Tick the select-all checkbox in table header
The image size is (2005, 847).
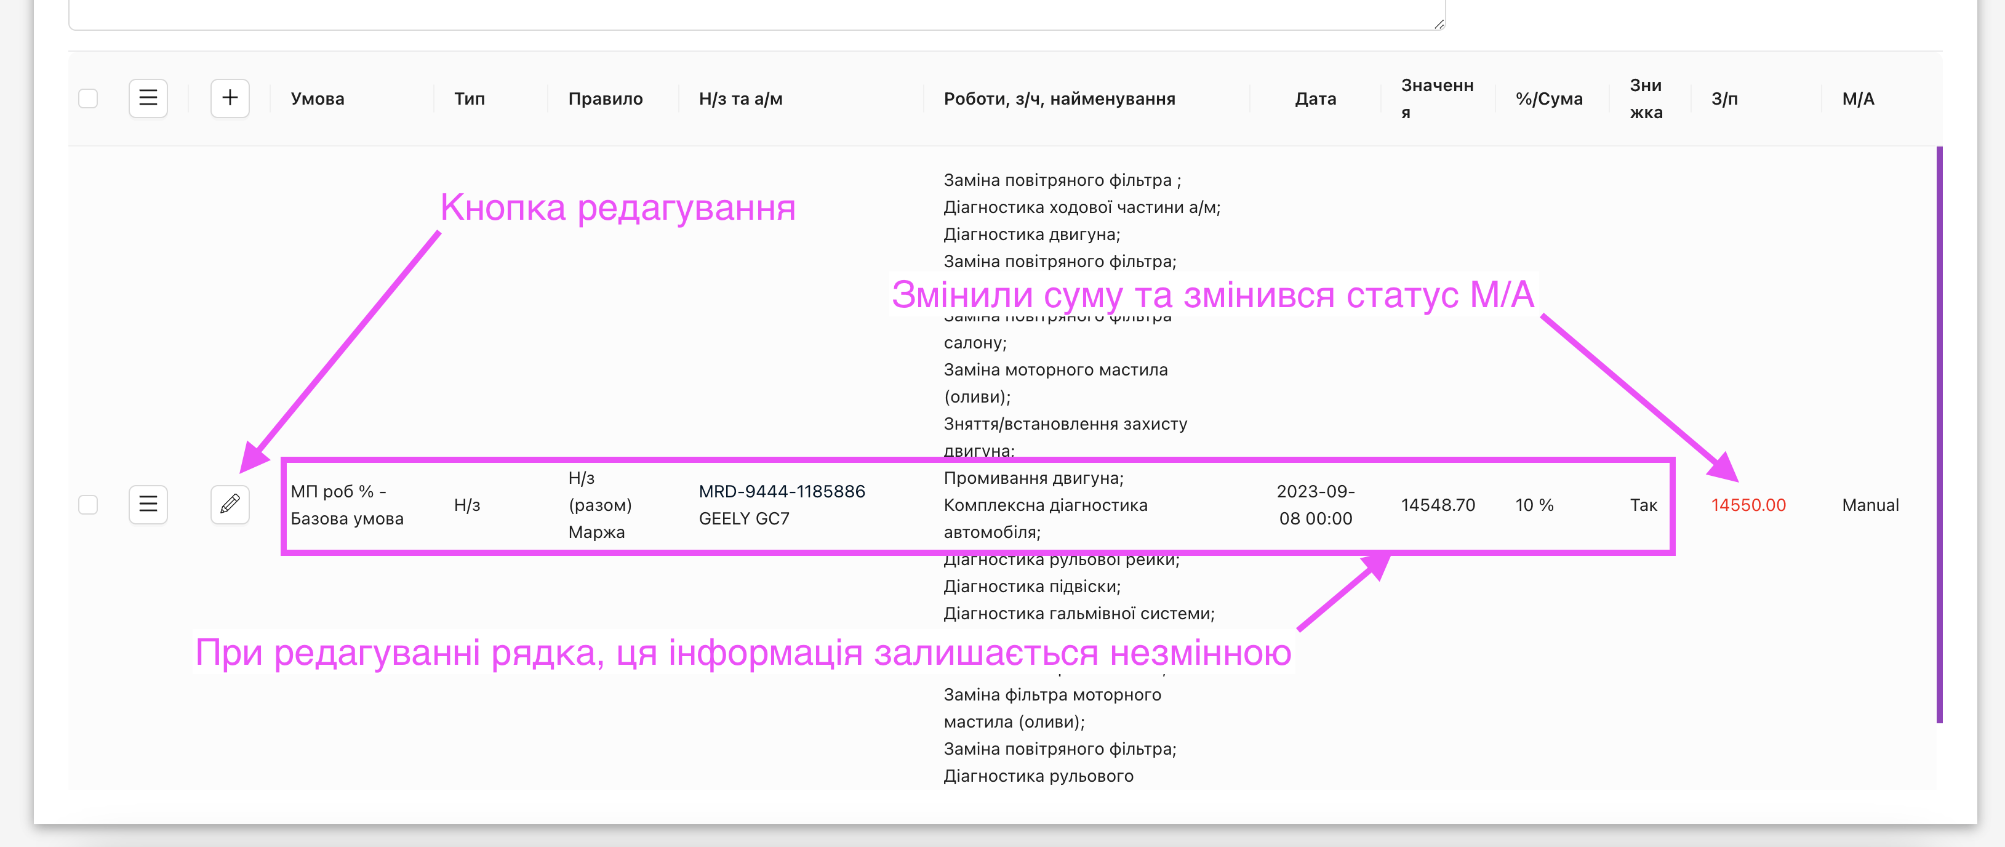click(x=88, y=99)
